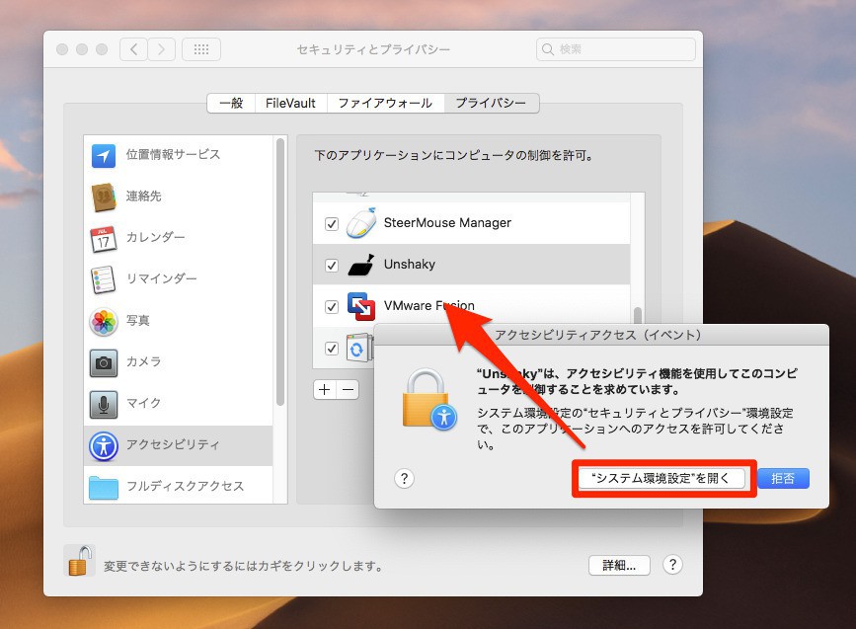Click the Full Disk Access folder icon
This screenshot has height=629, width=856.
(104, 487)
